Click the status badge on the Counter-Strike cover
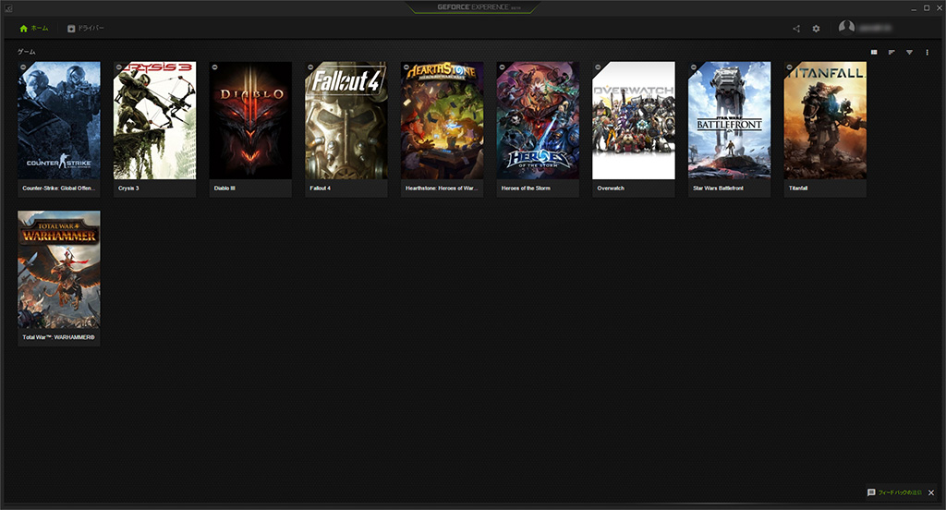 click(x=23, y=67)
